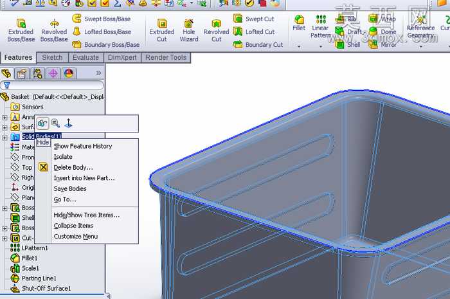Switch to the Sketch tab
450x299 pixels.
(x=52, y=58)
